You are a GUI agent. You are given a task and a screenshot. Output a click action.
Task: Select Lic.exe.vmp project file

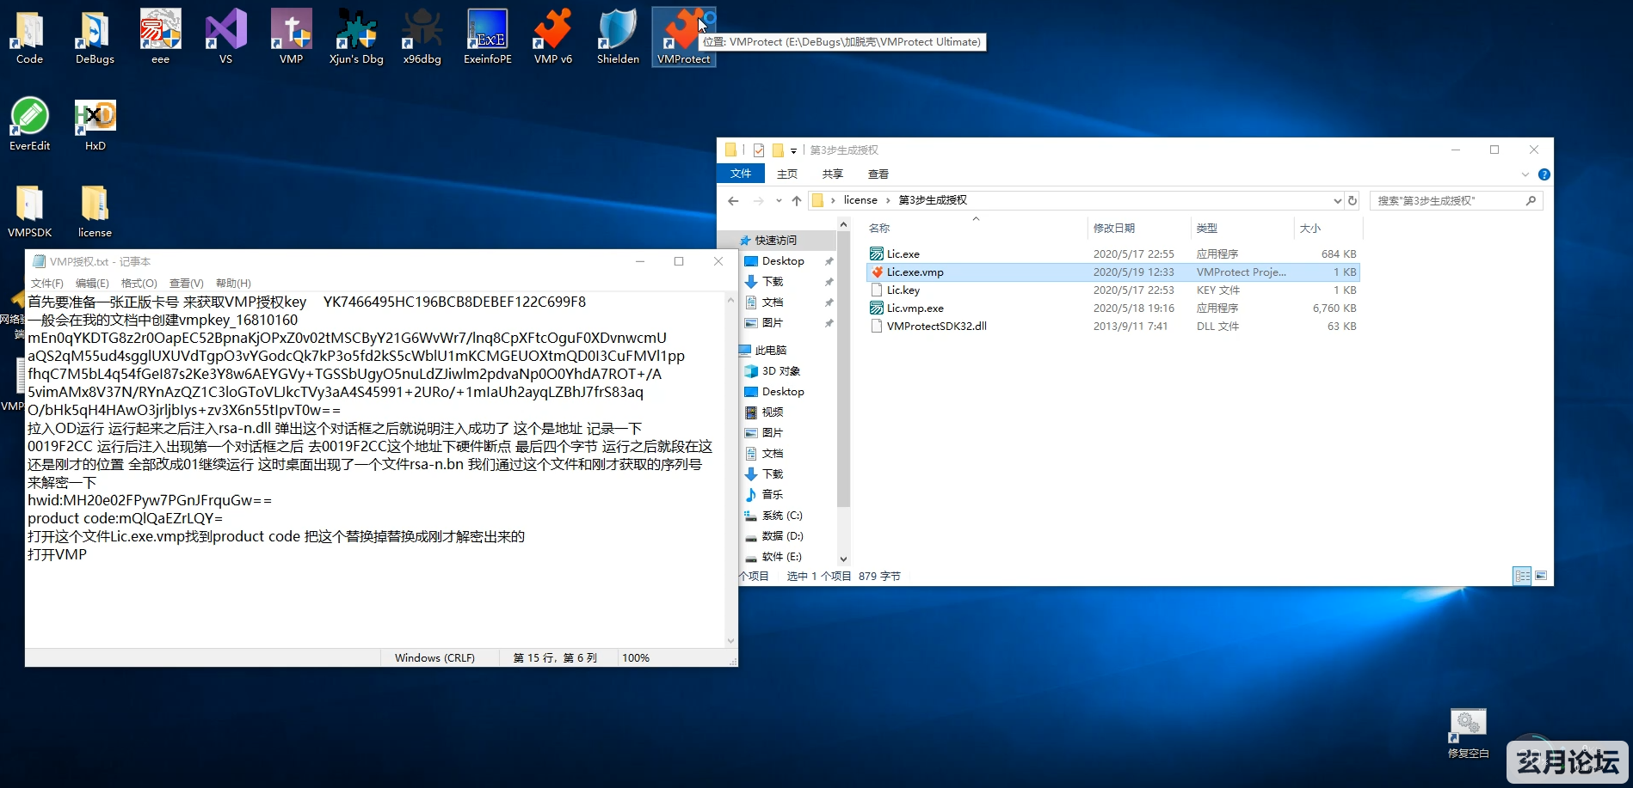coord(1113,272)
